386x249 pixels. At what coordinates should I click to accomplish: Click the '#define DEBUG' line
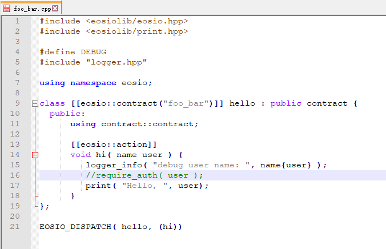(x=73, y=52)
